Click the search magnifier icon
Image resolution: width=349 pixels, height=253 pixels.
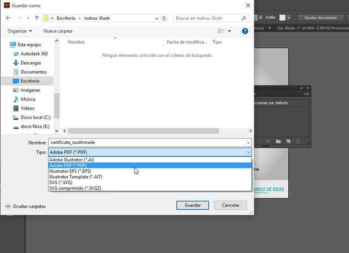point(244,18)
